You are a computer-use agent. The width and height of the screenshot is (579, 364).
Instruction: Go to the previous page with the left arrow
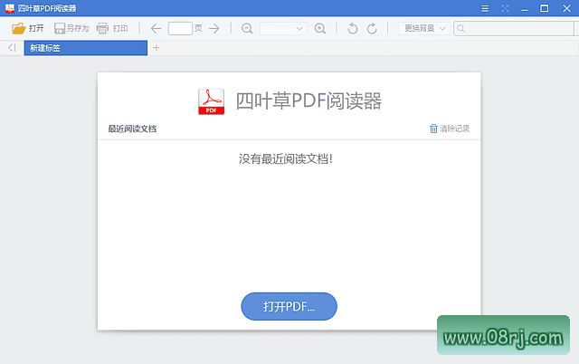click(x=156, y=28)
